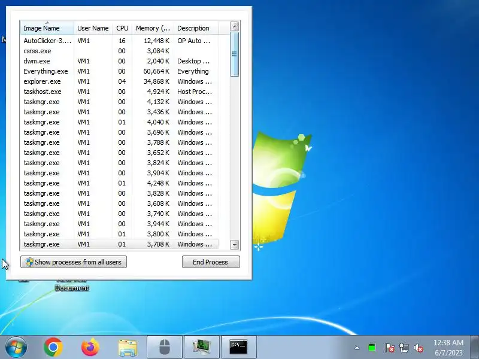The image size is (479, 359).
Task: Launch Google Chrome from the taskbar
Action: pos(53,347)
